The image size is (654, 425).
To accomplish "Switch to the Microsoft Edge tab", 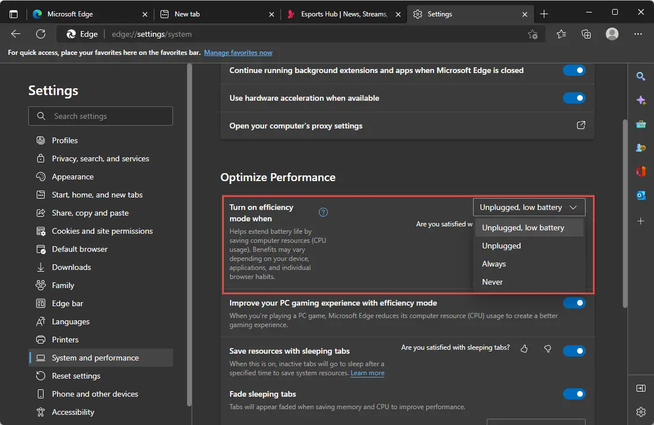I will click(x=90, y=14).
